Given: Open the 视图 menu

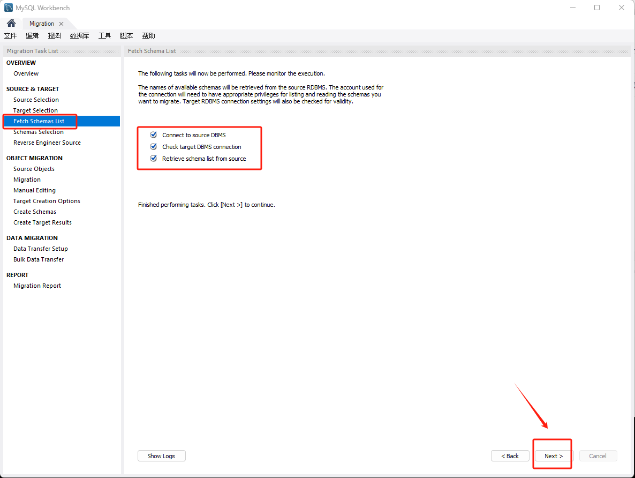Looking at the screenshot, I should [54, 36].
